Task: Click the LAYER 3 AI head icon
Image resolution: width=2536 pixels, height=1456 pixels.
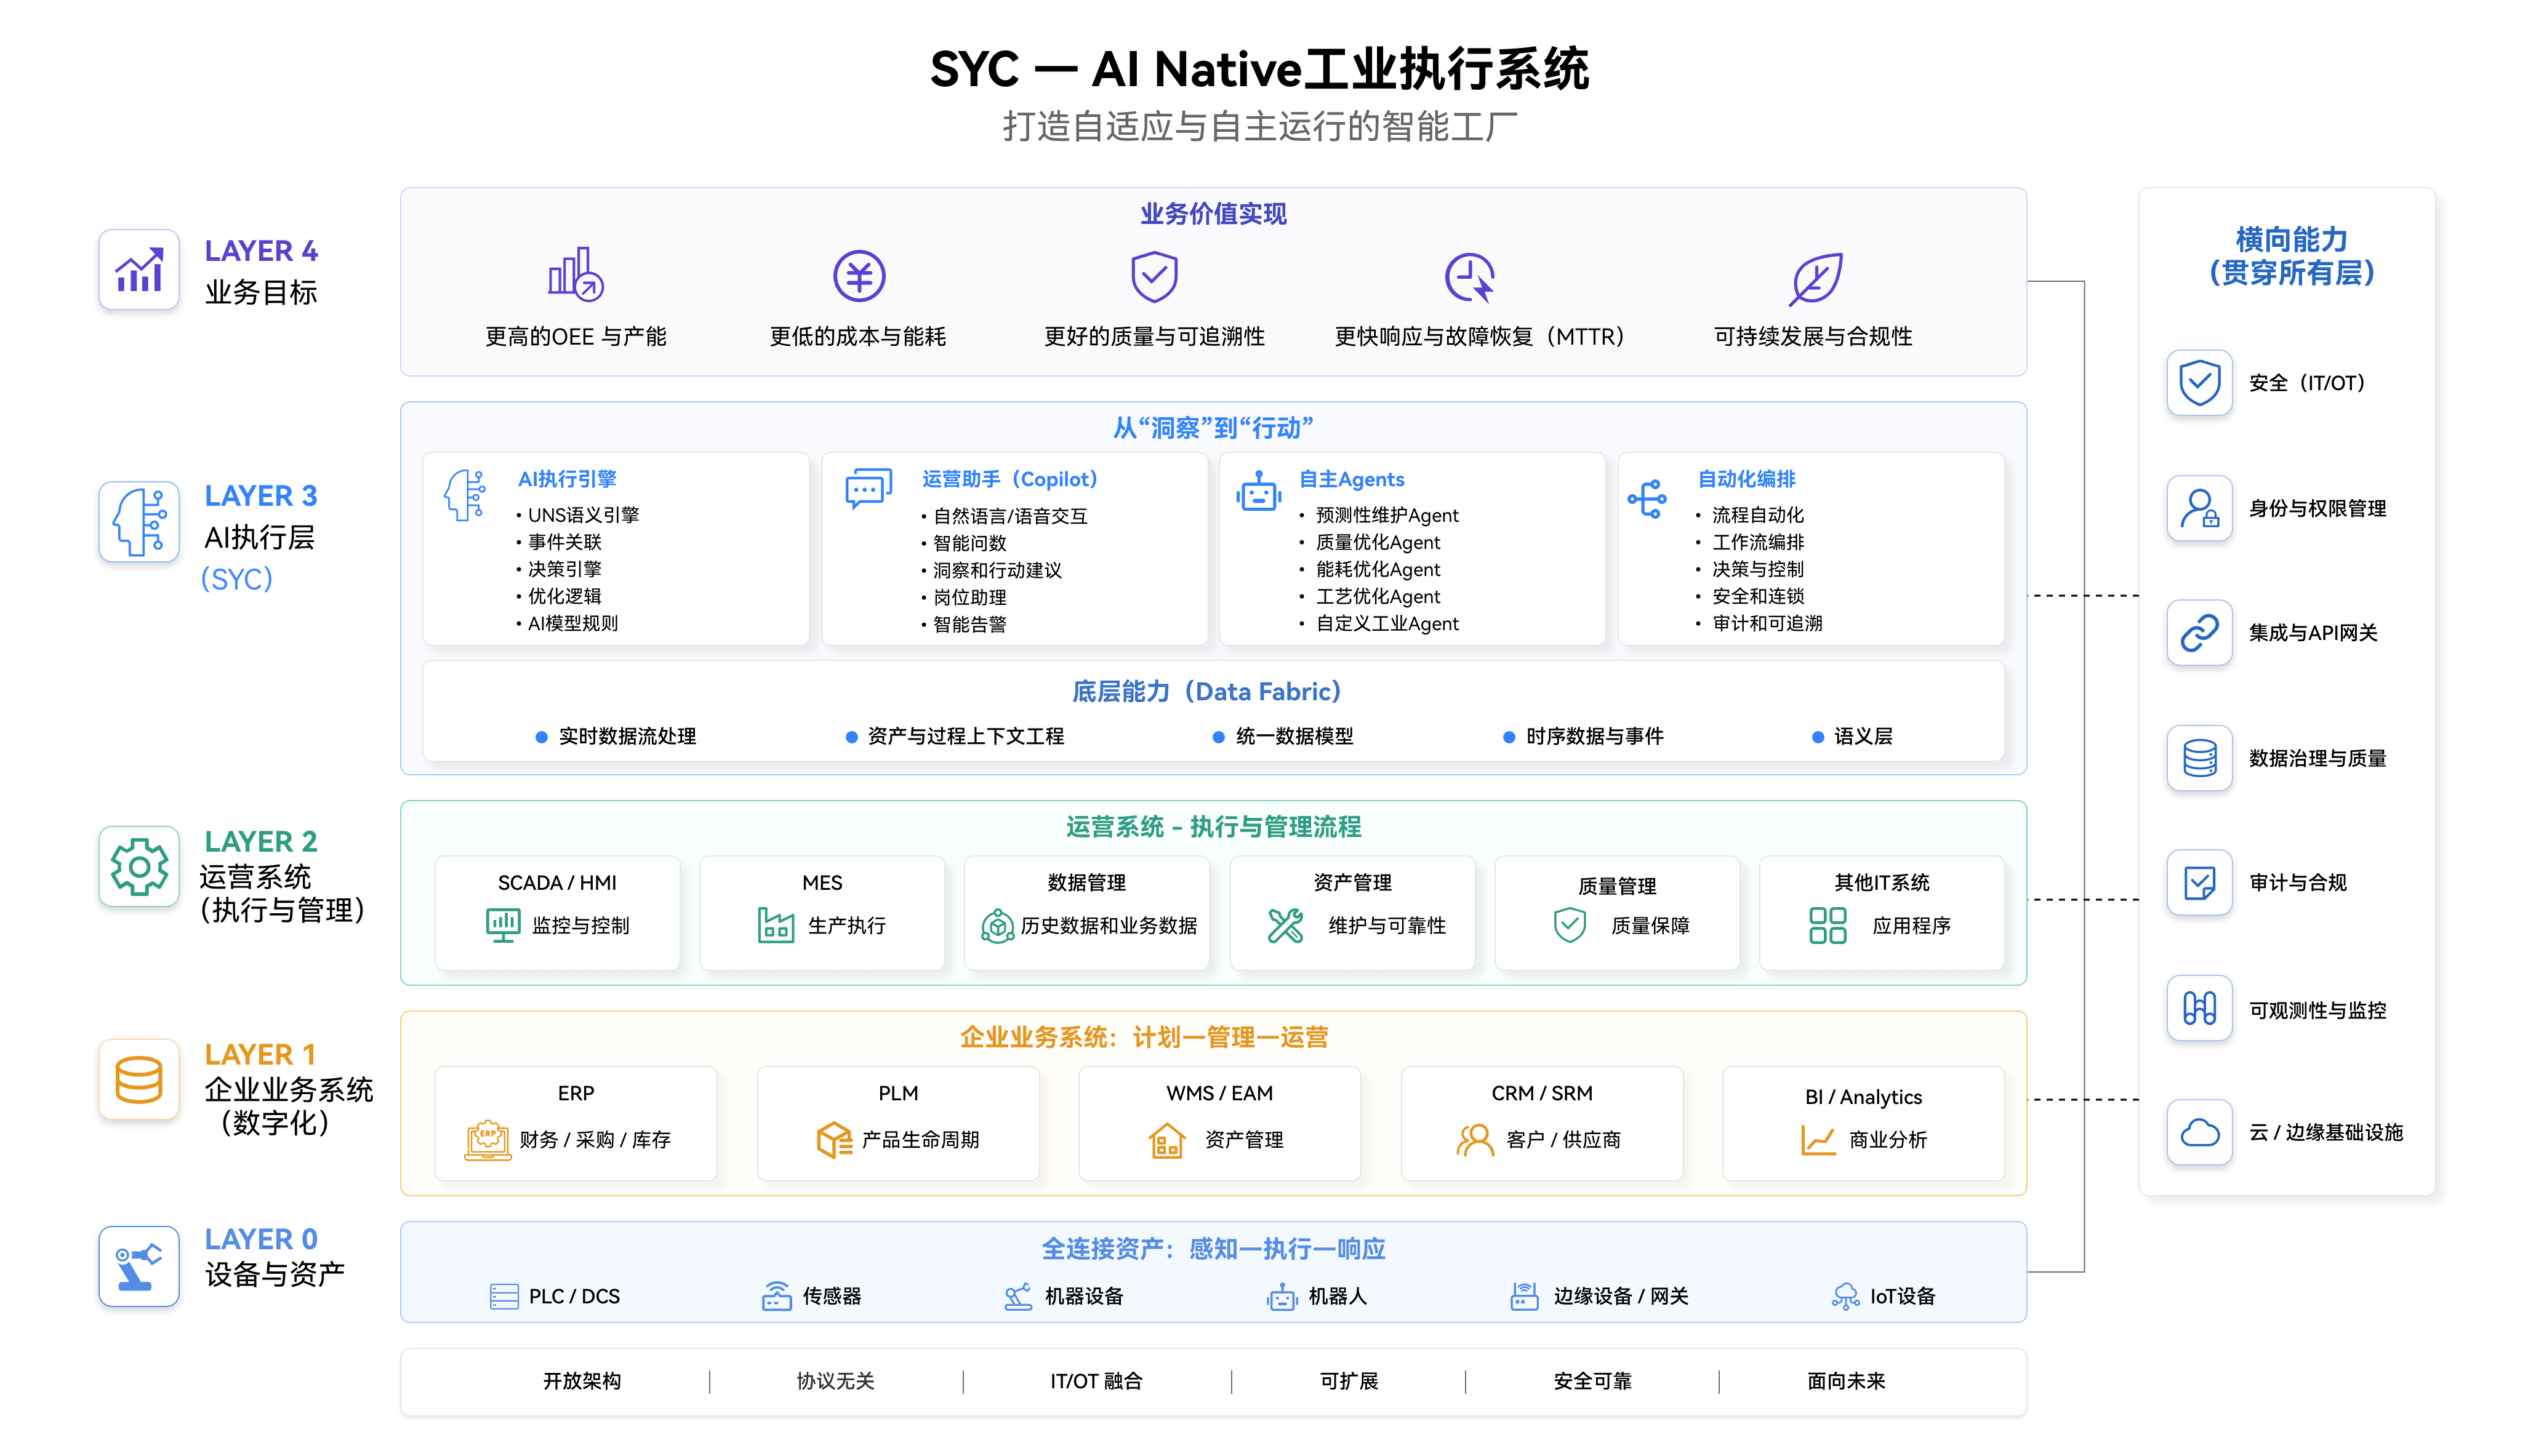Action: [139, 521]
